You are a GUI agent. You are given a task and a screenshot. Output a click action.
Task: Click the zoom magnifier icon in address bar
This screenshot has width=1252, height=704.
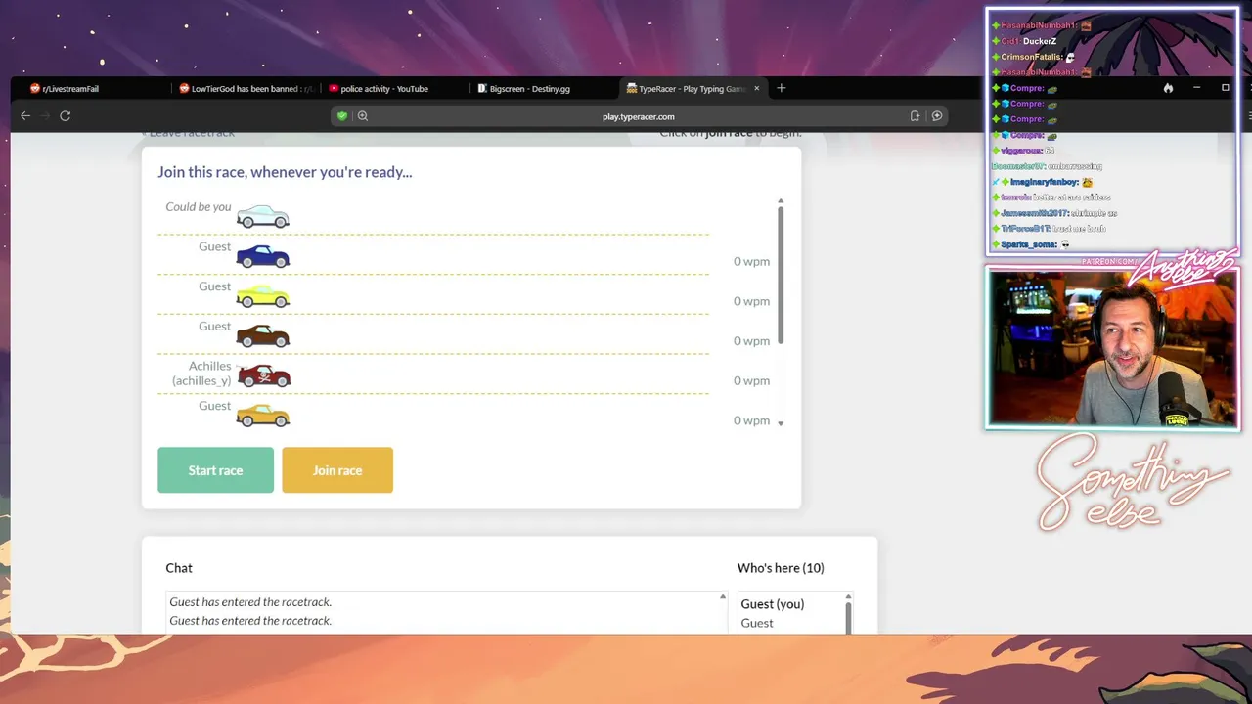coord(363,116)
